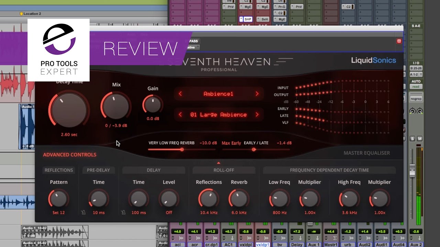The width and height of the screenshot is (440, 247).
Task: Click the Location 2 timeline marker
Action: coord(30,14)
